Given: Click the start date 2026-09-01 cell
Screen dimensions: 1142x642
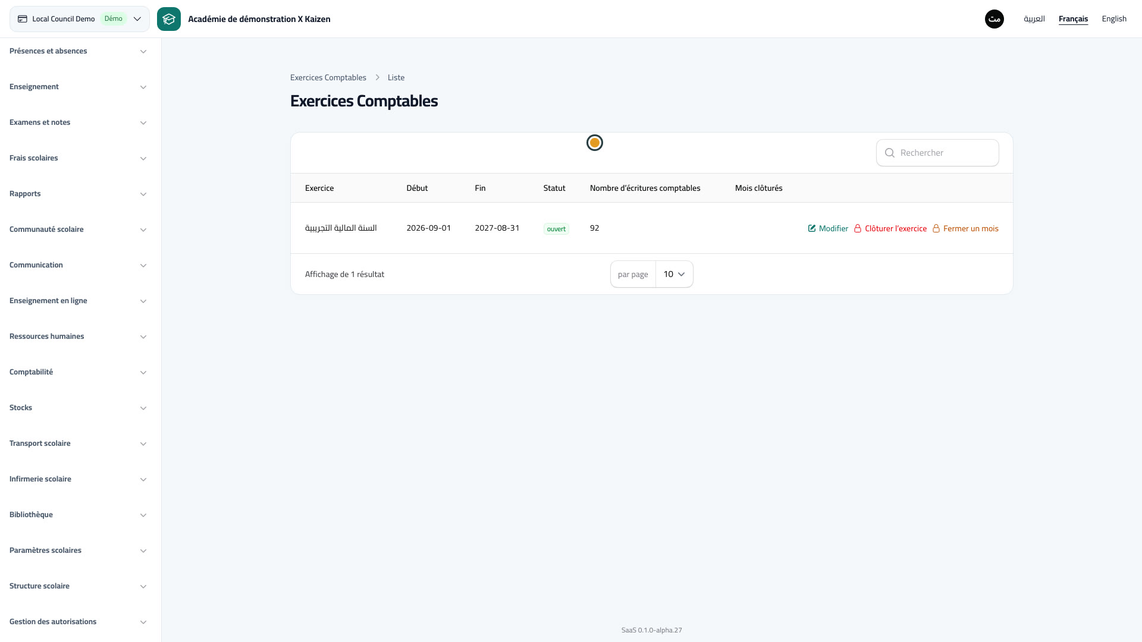Looking at the screenshot, I should click(x=429, y=228).
